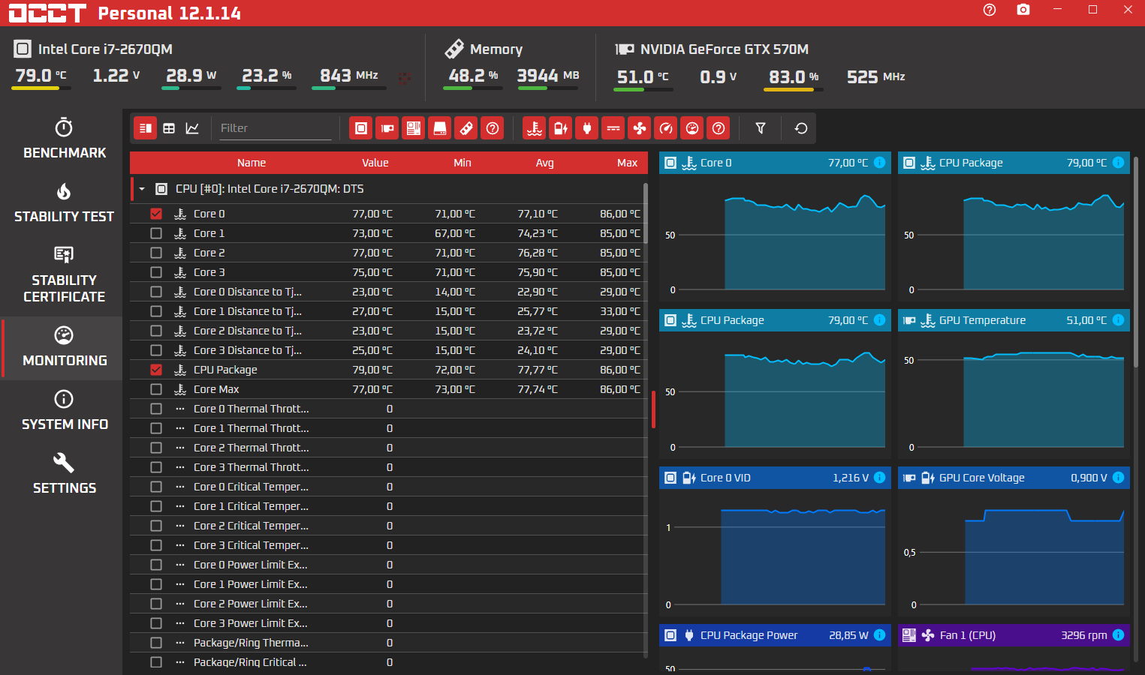Open info for GPU Temperature graph
Screen dimensions: 1145x675
coord(1119,320)
